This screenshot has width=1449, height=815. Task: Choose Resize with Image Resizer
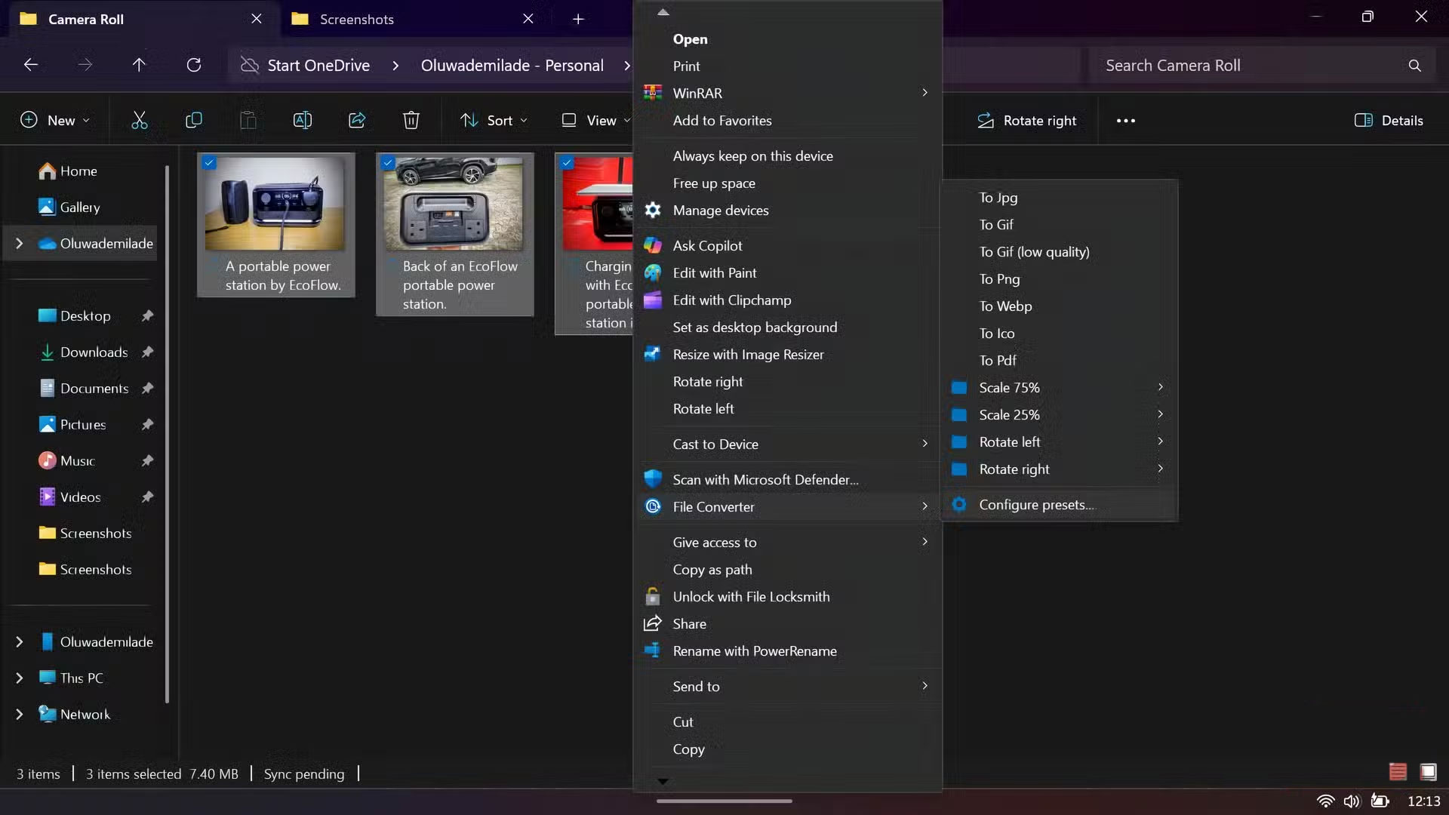pos(748,355)
